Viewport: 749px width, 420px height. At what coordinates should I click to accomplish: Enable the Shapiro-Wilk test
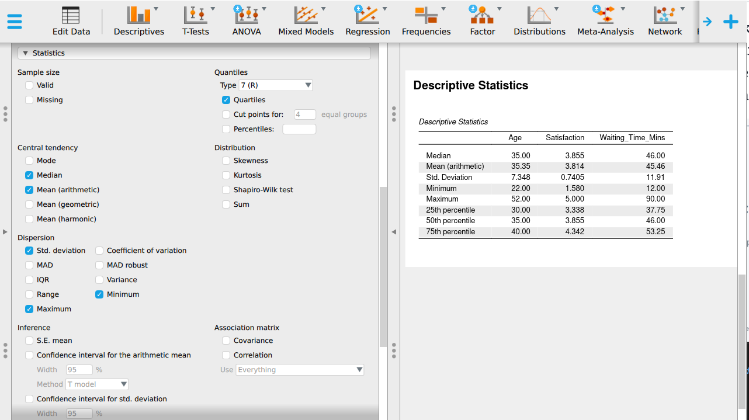(x=226, y=190)
